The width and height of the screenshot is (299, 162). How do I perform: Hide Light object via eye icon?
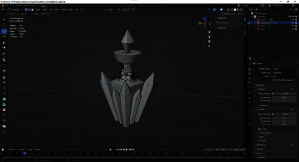292,29
